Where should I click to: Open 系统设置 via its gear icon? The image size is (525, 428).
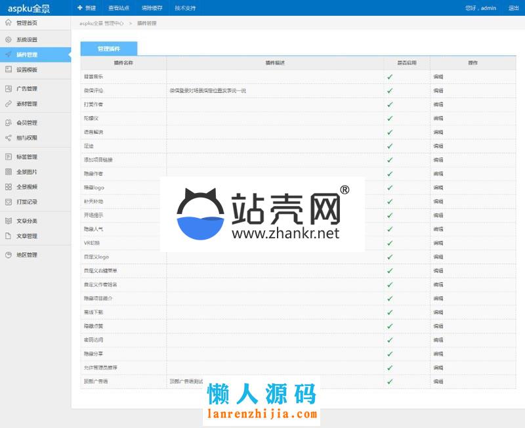[x=9, y=39]
